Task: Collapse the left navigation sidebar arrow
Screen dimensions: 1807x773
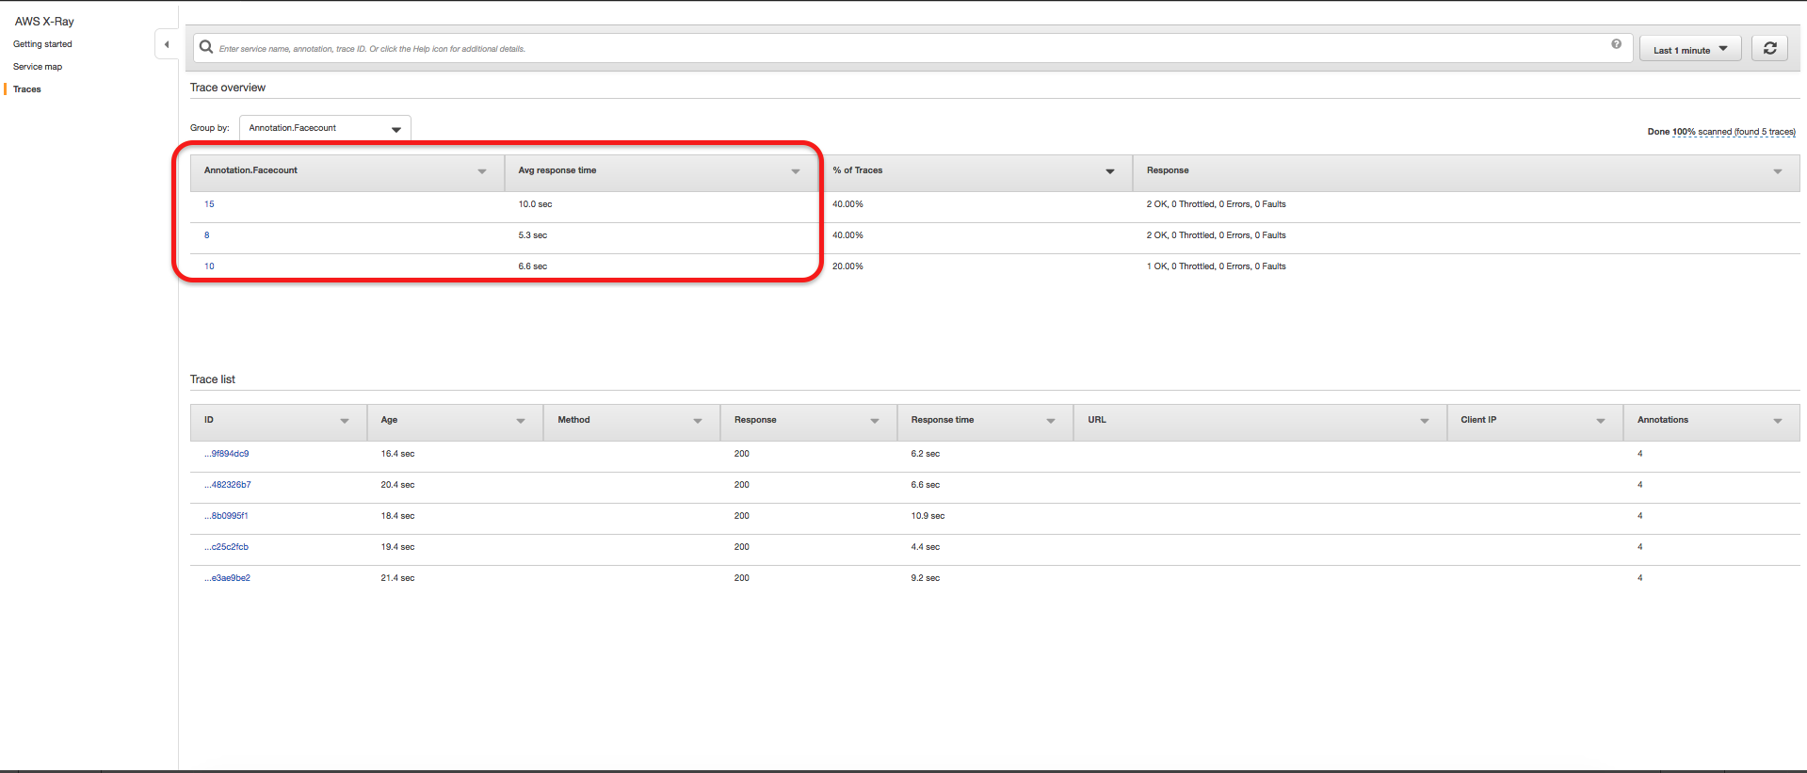Action: coord(167,44)
